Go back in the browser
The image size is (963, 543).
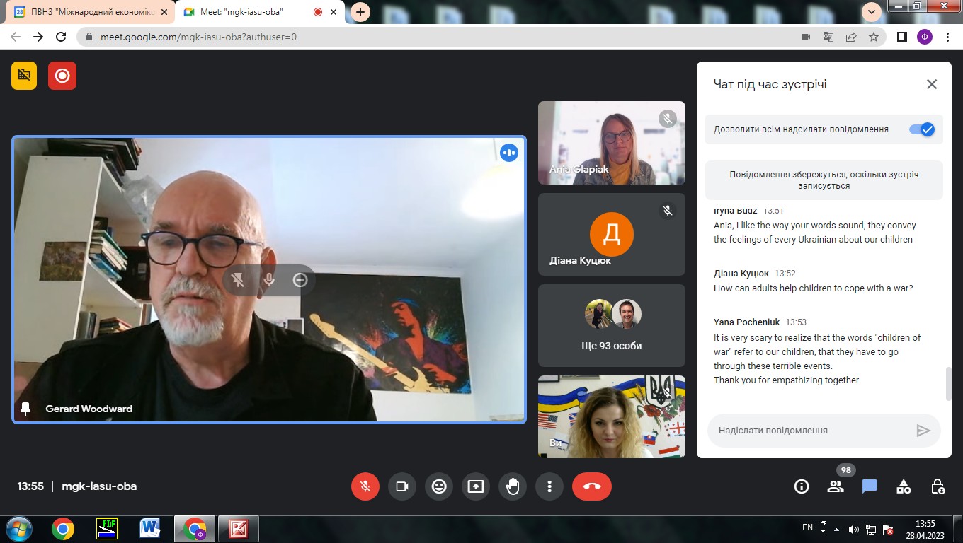(16, 37)
